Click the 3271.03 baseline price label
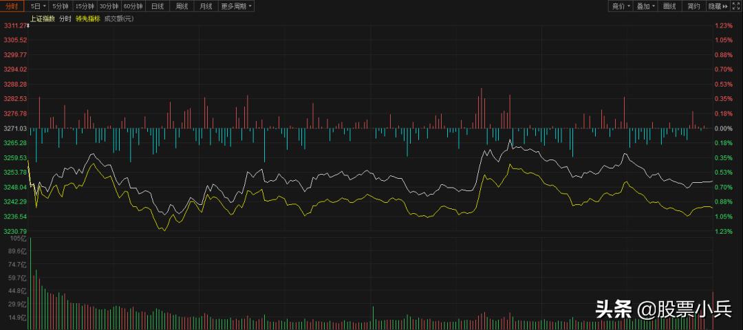This screenshot has height=330, width=743. [15, 129]
